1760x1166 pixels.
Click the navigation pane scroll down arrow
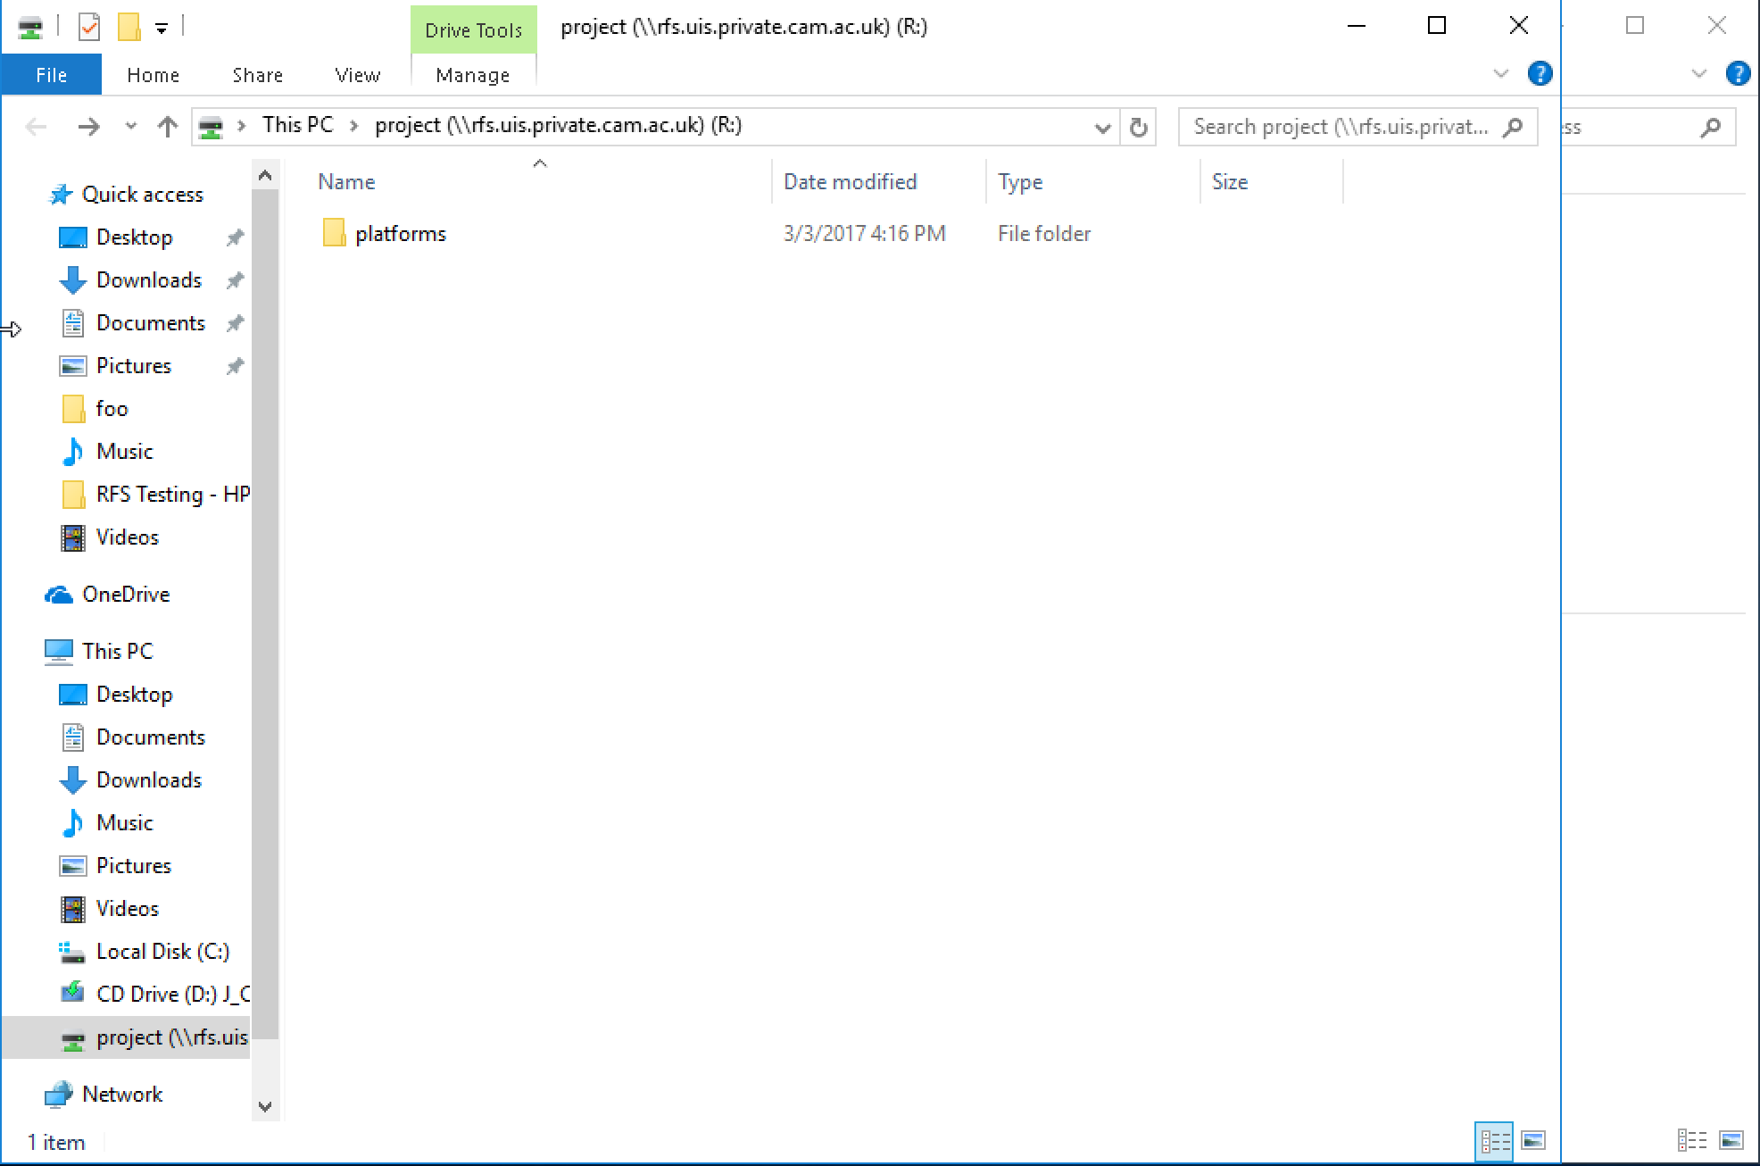click(265, 1106)
